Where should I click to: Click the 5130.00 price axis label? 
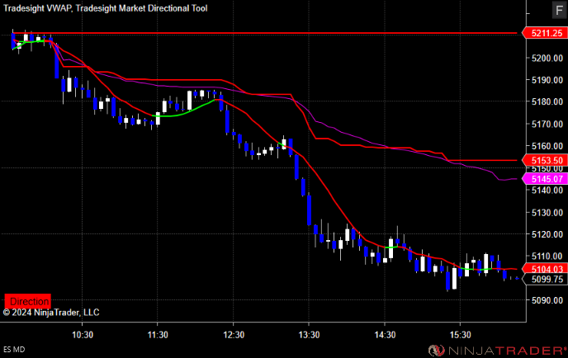click(547, 213)
